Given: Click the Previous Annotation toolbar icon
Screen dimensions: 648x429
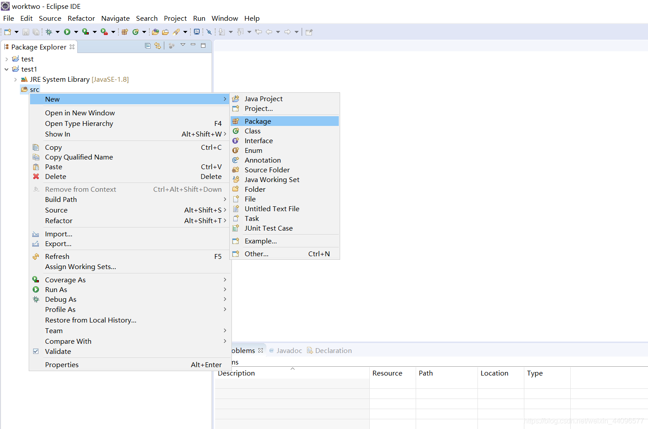Looking at the screenshot, I should 240,32.
